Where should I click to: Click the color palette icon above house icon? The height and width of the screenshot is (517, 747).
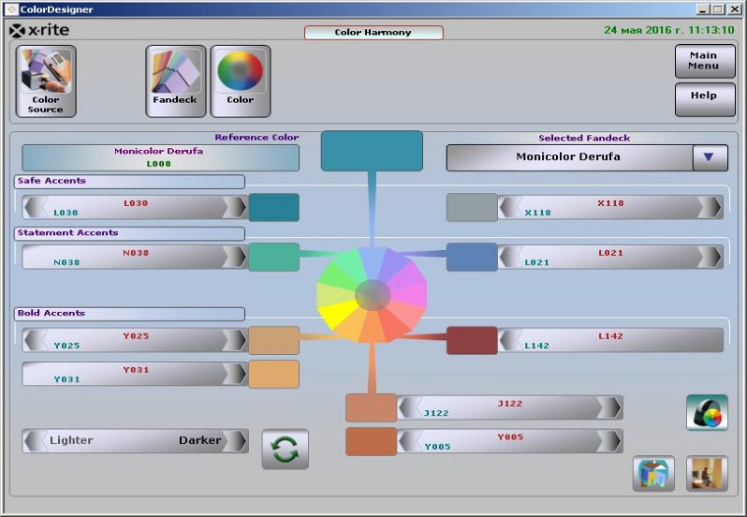pyautogui.click(x=707, y=413)
